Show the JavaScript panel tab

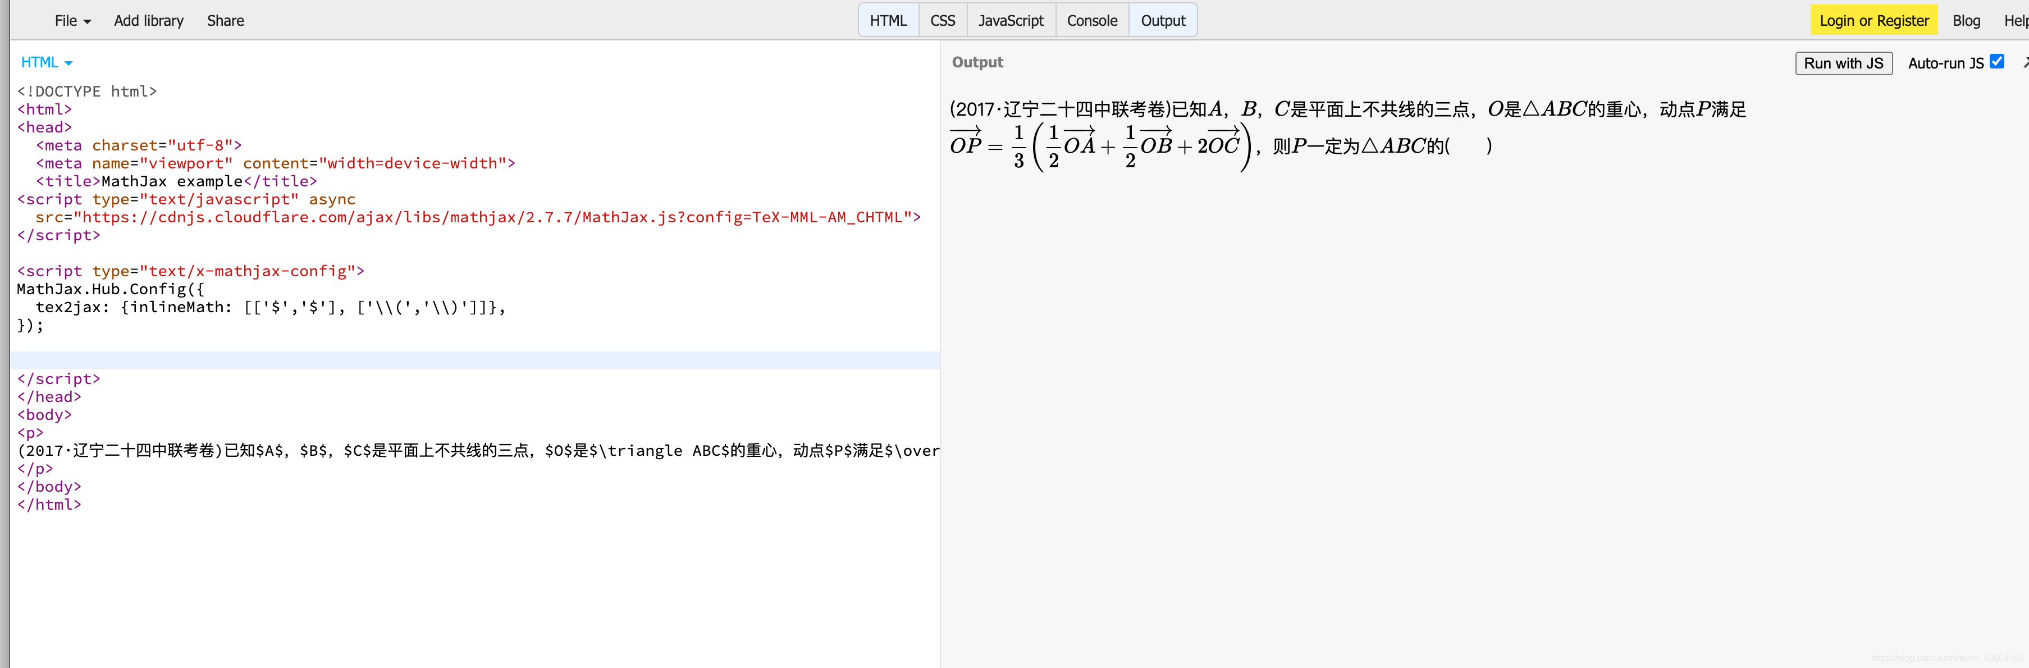(1010, 21)
